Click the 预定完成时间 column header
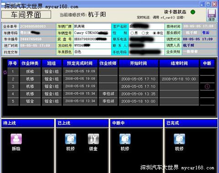 coord(80,63)
